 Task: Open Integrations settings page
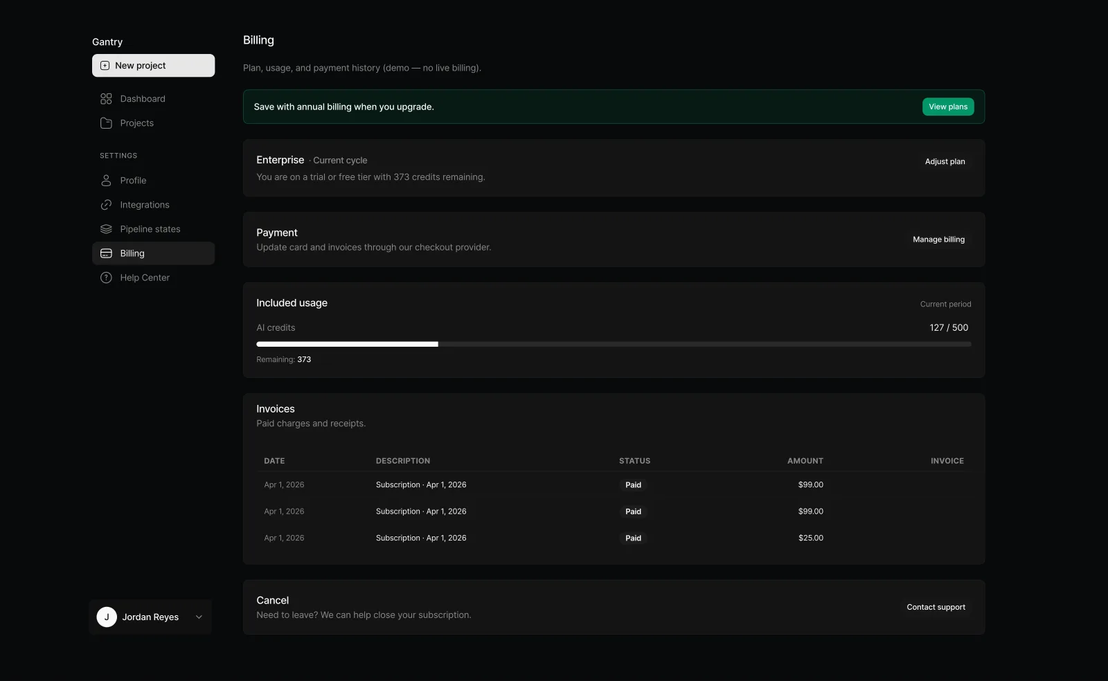click(x=144, y=205)
